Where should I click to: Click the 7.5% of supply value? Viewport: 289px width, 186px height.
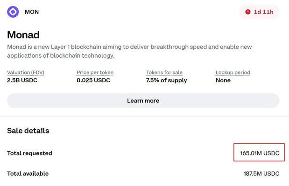coord(167,80)
